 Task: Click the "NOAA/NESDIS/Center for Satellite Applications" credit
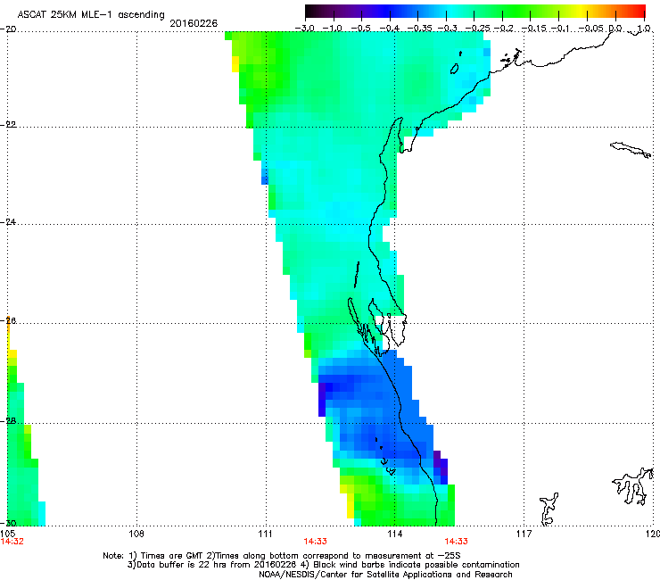point(385,575)
